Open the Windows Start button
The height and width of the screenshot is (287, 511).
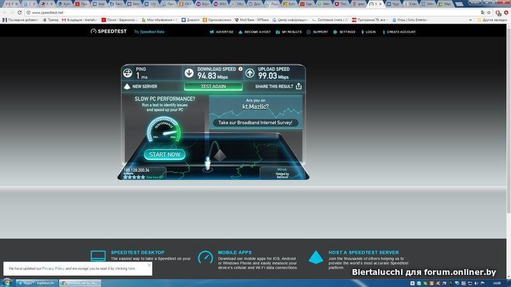(x=6, y=283)
